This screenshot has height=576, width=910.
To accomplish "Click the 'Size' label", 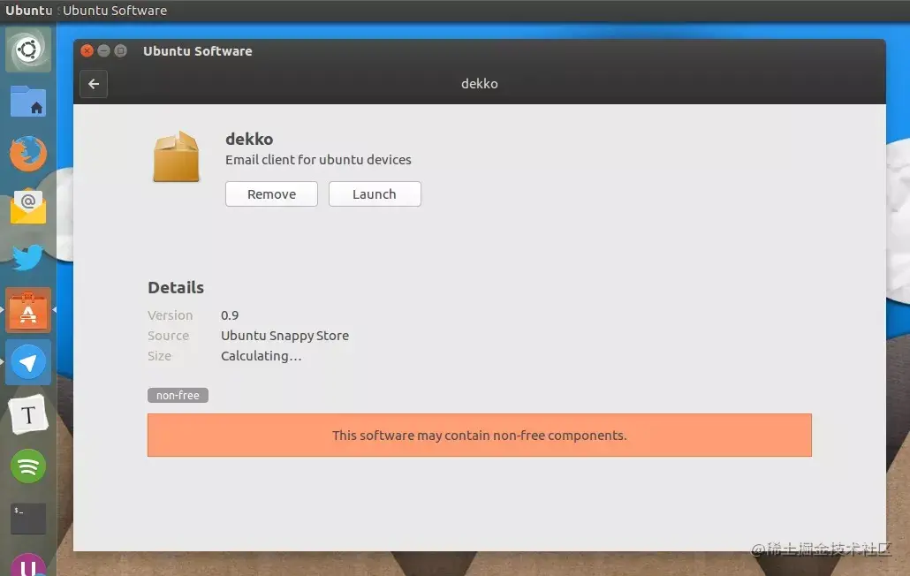I will tap(159, 356).
